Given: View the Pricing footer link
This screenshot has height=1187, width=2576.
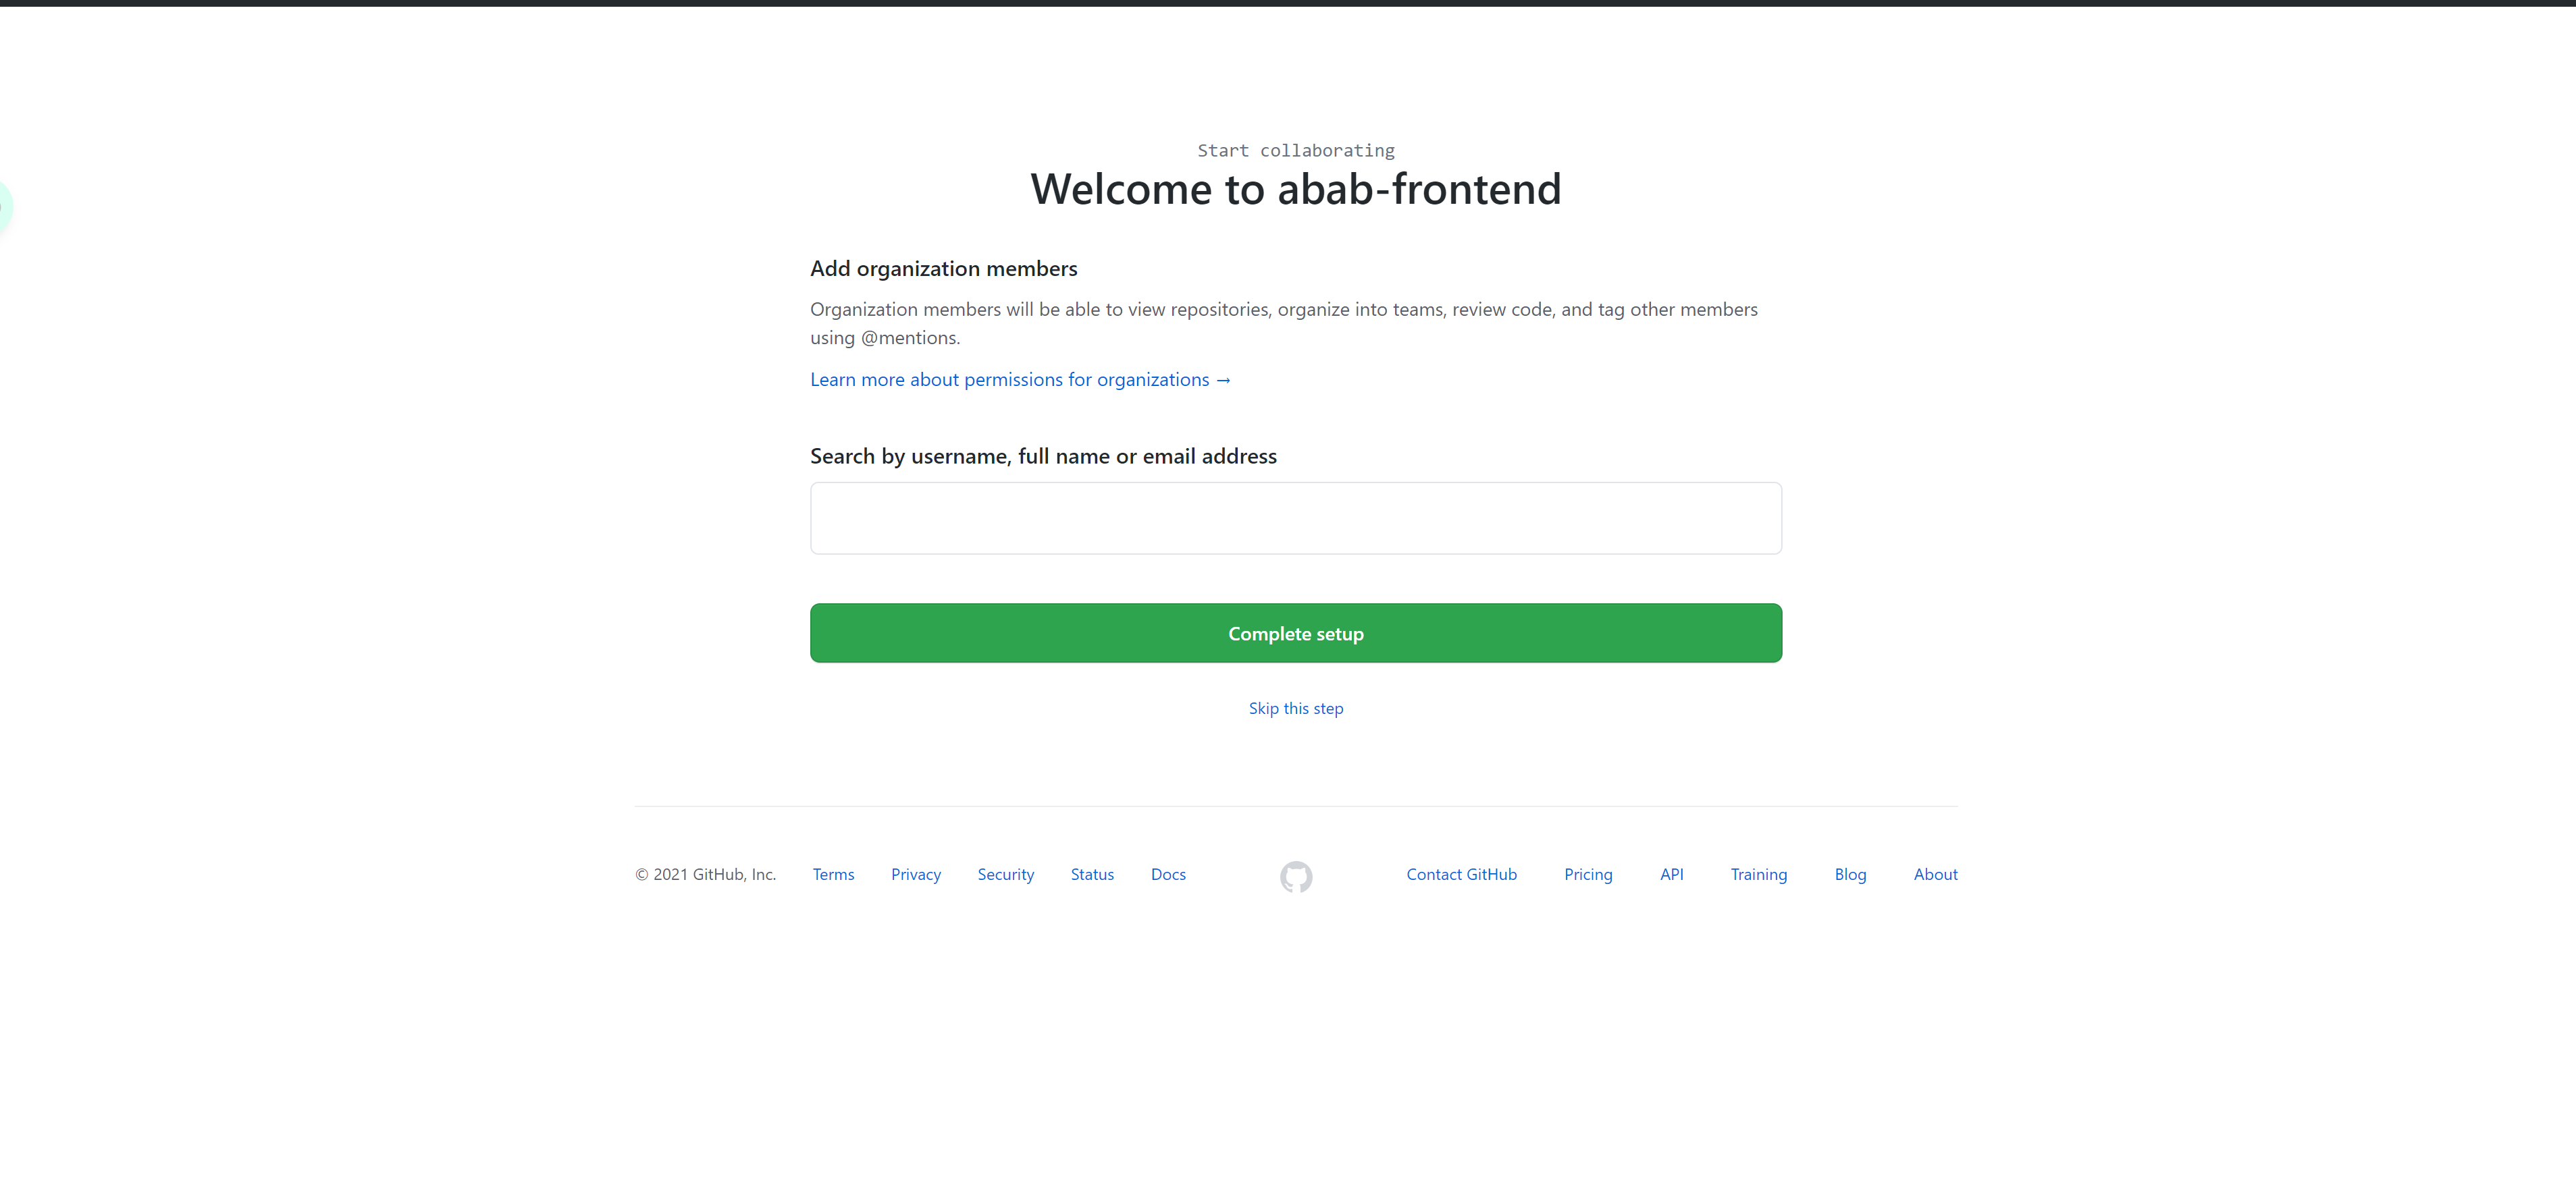Looking at the screenshot, I should coord(1588,875).
